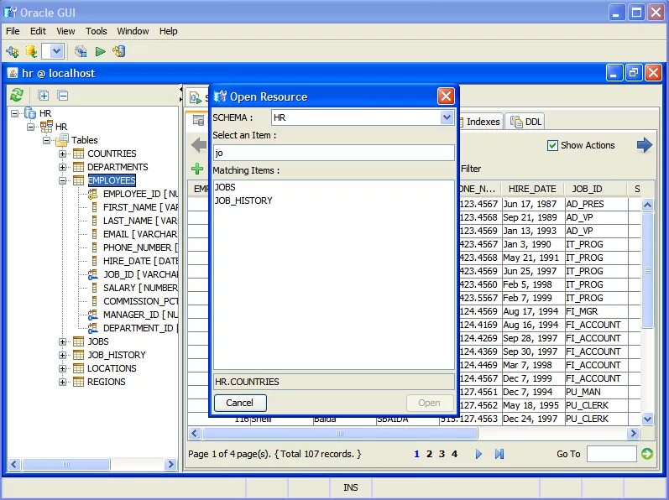Image resolution: width=669 pixels, height=500 pixels.
Task: Open the Help menu
Action: [x=169, y=31]
